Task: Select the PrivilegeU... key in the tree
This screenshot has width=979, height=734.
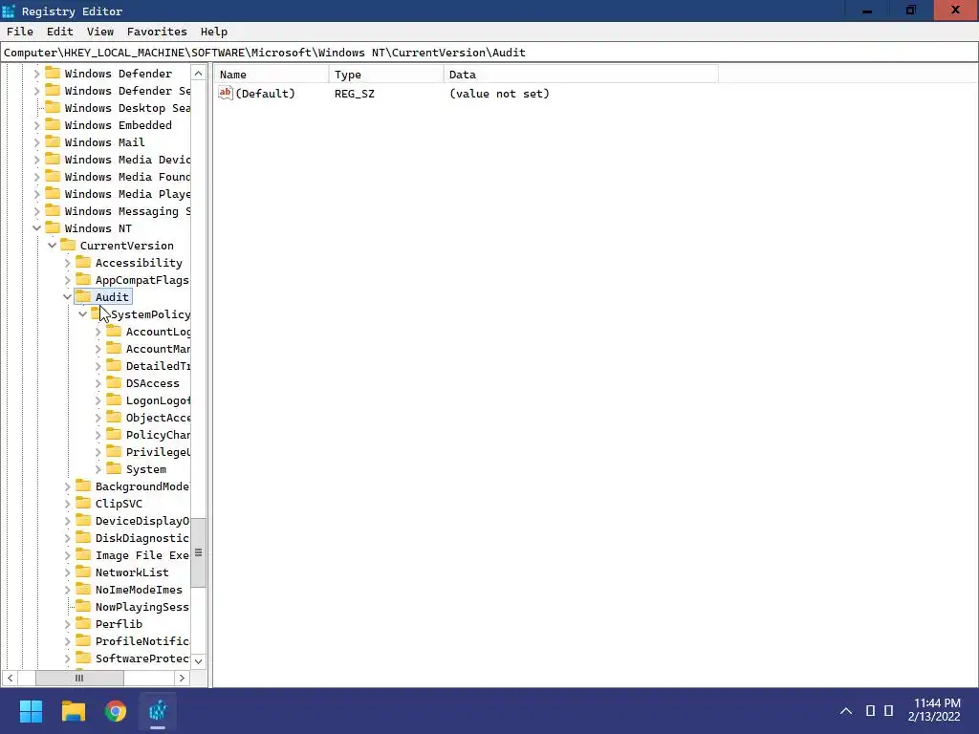Action: pyautogui.click(x=158, y=452)
